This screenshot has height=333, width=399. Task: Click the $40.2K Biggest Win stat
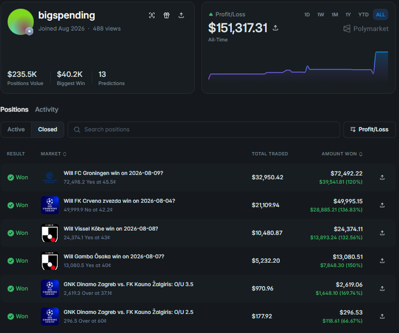coord(71,78)
